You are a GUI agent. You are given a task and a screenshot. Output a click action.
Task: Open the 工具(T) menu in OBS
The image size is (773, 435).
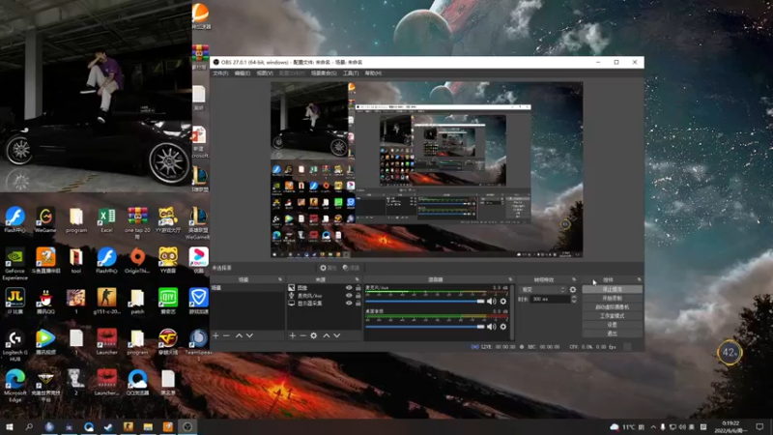click(351, 73)
